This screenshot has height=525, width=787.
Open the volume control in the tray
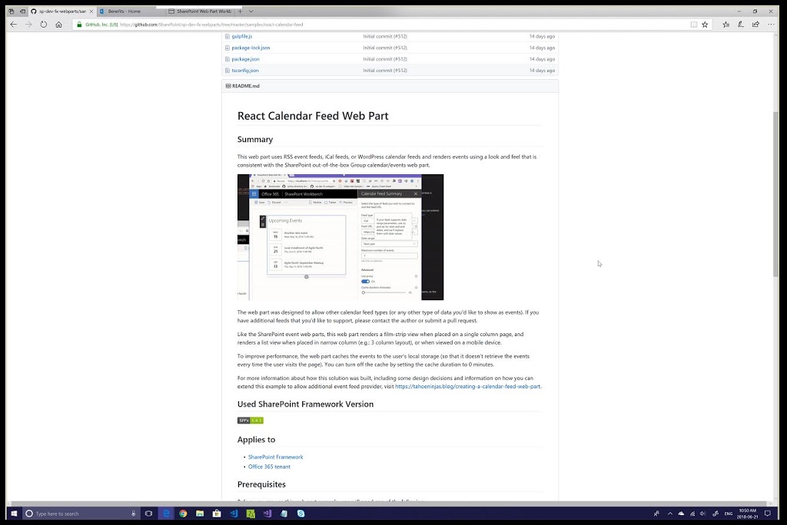click(x=702, y=513)
